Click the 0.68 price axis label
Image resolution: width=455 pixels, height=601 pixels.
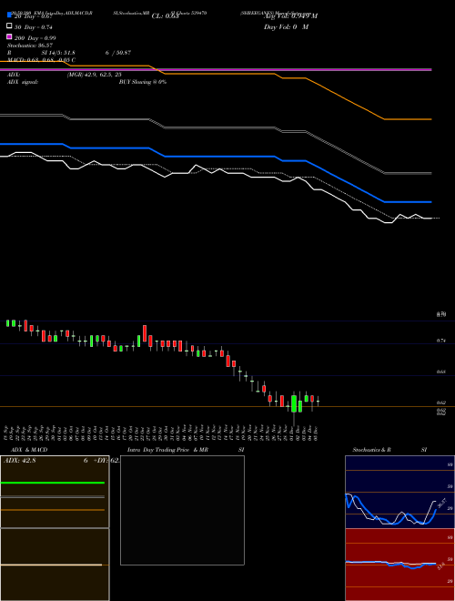pos(440,372)
